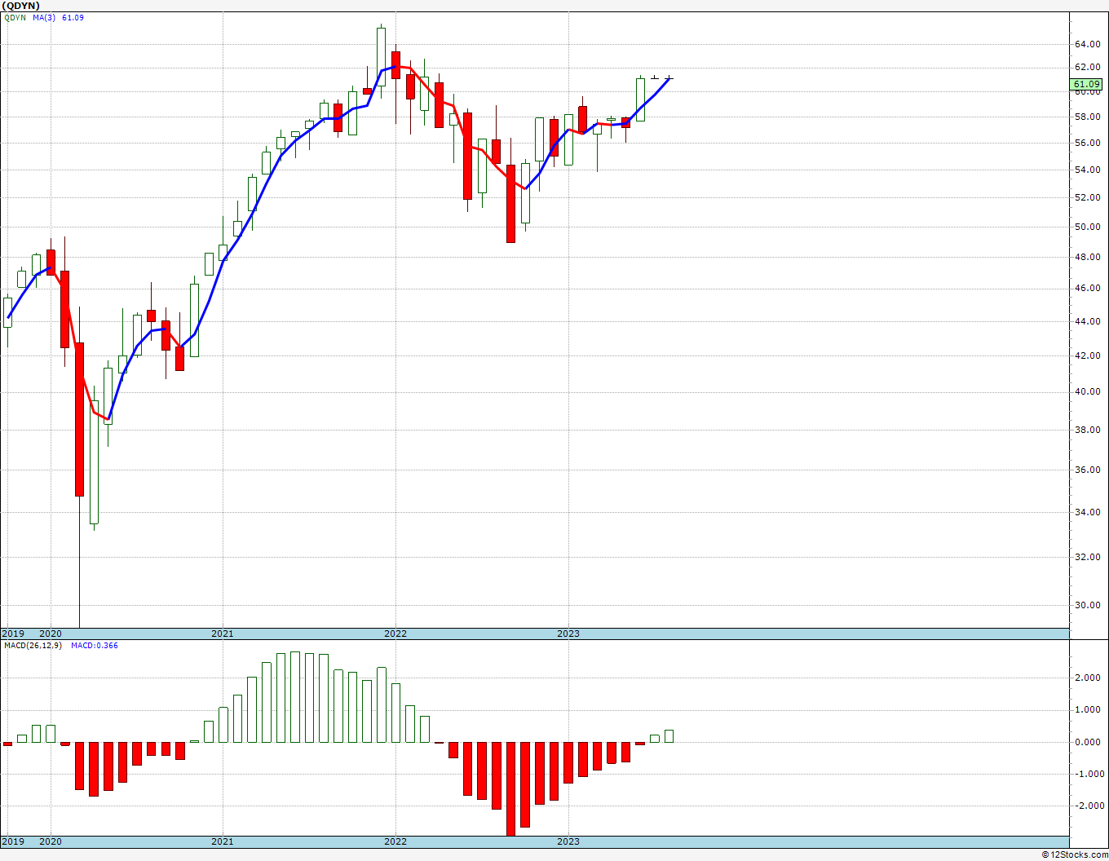Image resolution: width=1109 pixels, height=861 pixels.
Task: Click the 44.00 price axis label
Action: point(1087,321)
